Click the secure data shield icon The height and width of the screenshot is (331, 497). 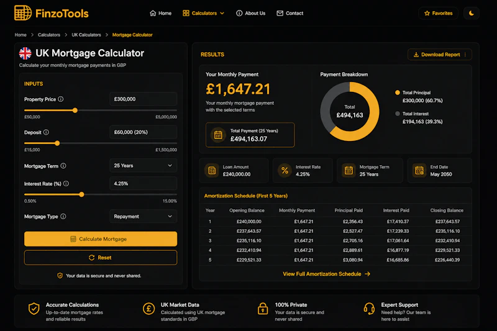pos(60,276)
